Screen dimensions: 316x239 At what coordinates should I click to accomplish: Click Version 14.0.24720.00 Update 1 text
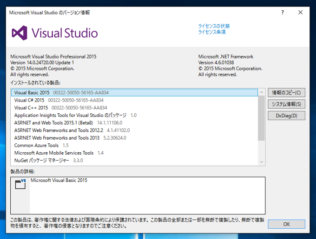click(x=42, y=63)
